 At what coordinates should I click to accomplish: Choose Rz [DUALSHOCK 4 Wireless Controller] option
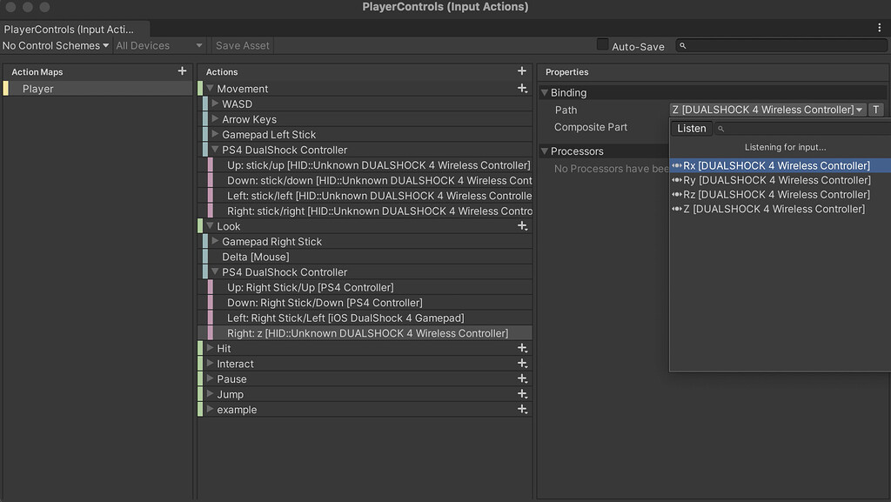[x=777, y=195]
